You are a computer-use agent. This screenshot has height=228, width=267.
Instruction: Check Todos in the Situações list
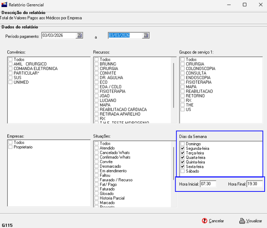click(97, 144)
